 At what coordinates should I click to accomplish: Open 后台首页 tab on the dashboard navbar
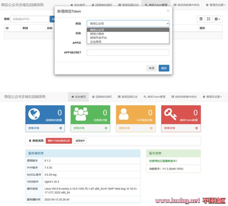[78, 97]
